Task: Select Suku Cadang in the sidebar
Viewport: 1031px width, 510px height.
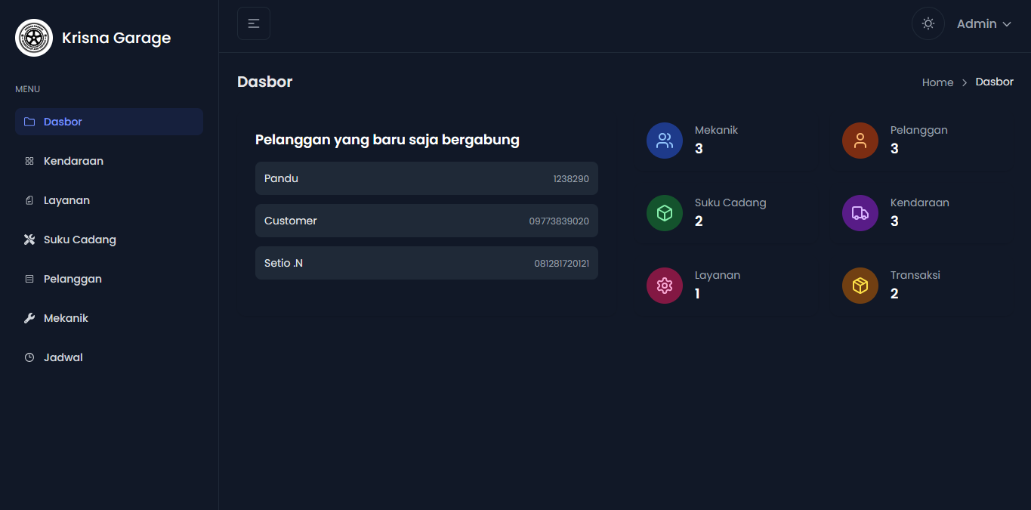Action: [x=79, y=240]
